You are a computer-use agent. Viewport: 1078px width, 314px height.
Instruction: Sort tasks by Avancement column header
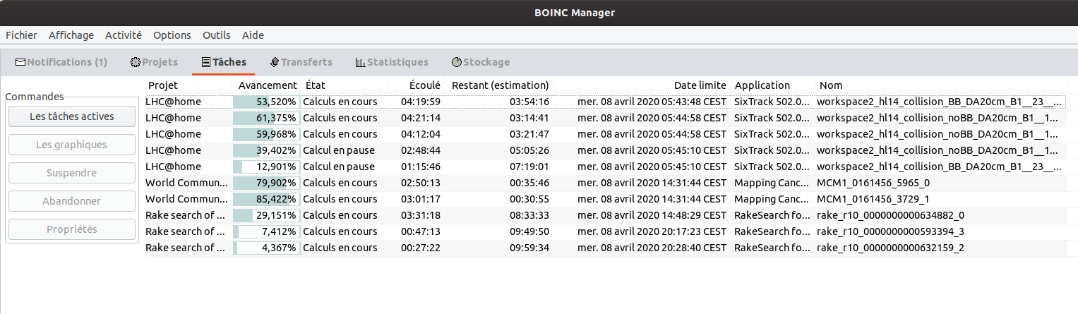(266, 85)
